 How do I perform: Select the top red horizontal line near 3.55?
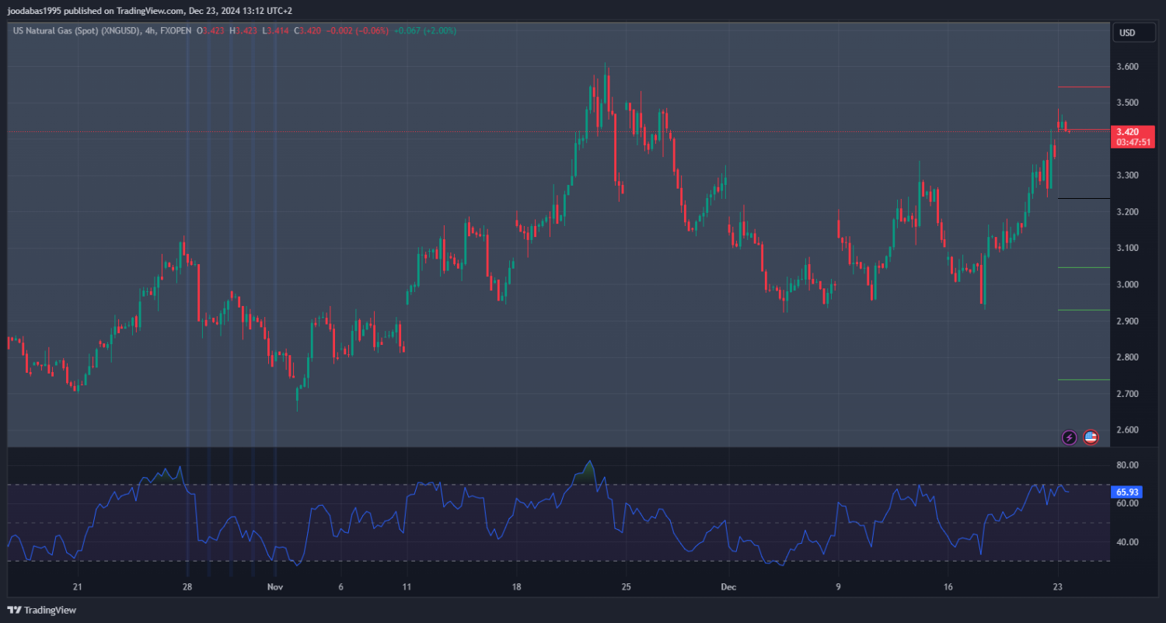[x=1084, y=87]
